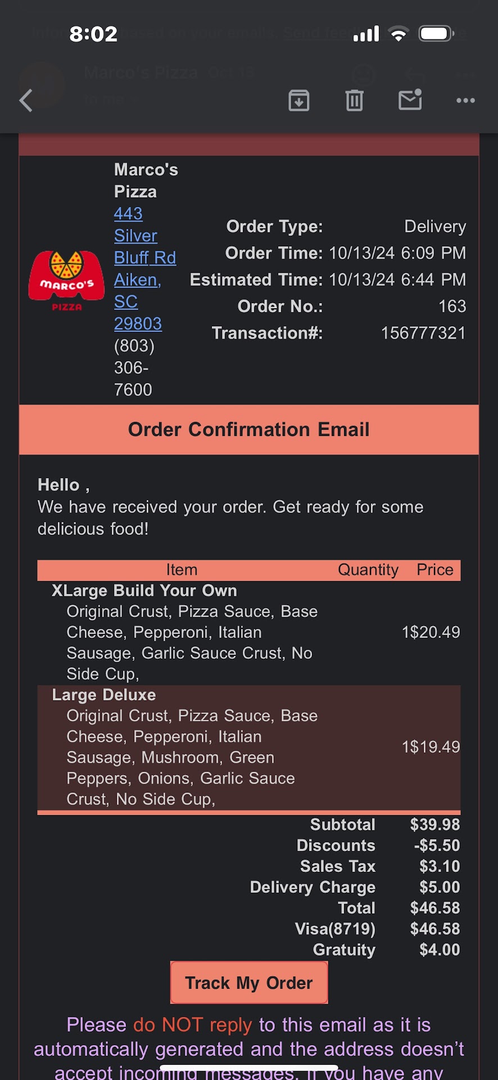Tap the 8:02 clock in status bar
Viewport: 498px width, 1080px height.
pos(93,34)
